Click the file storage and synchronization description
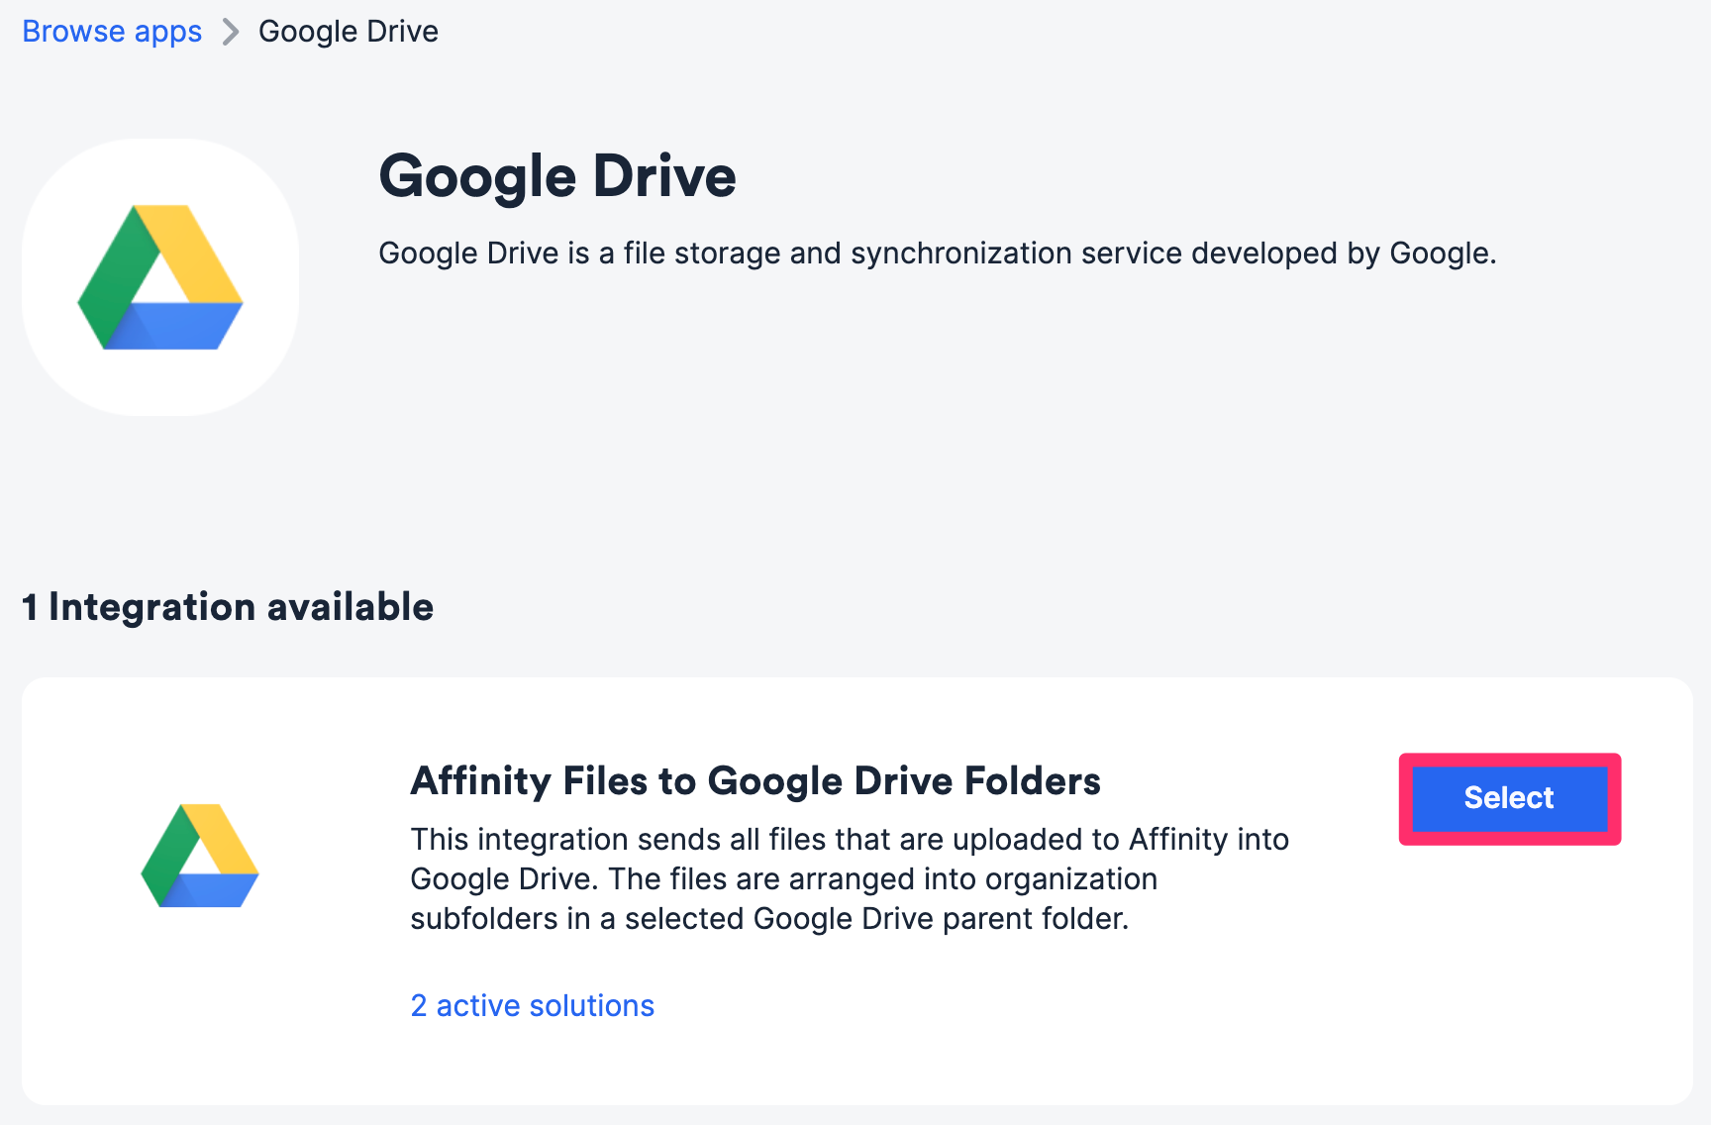The image size is (1711, 1125). 938,254
